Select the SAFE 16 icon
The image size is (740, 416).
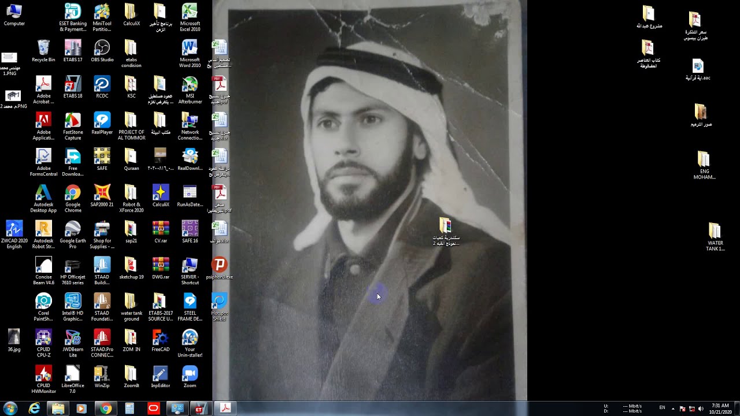coord(190,232)
